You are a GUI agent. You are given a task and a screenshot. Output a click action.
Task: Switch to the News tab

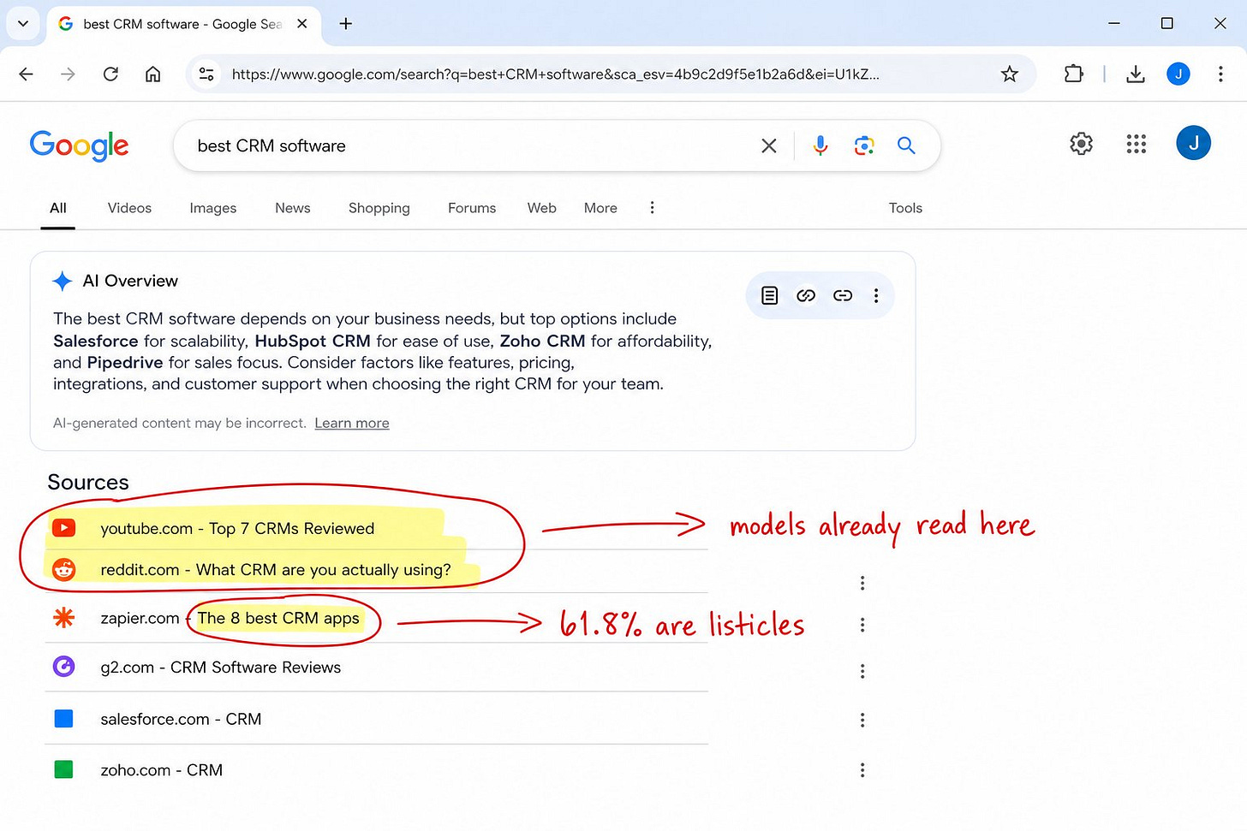point(293,208)
